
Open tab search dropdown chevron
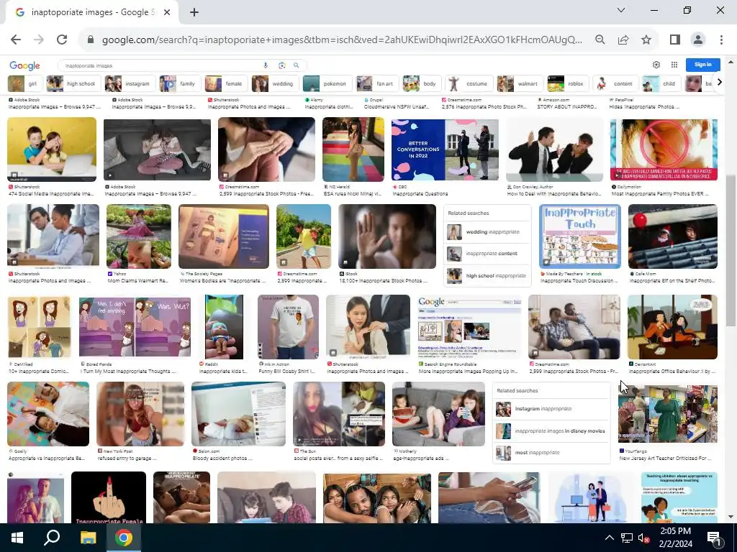click(x=621, y=10)
